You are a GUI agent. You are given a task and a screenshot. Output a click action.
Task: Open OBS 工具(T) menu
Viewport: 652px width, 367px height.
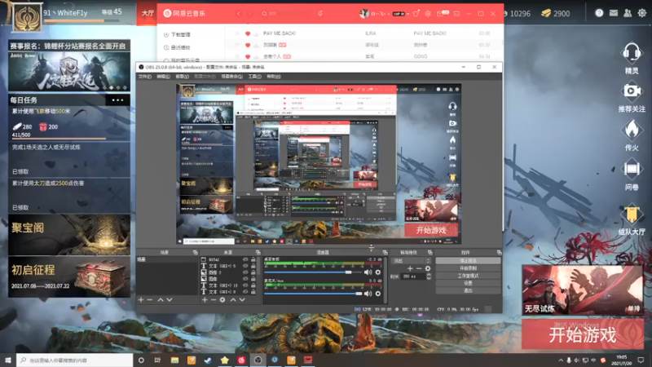tap(255, 77)
